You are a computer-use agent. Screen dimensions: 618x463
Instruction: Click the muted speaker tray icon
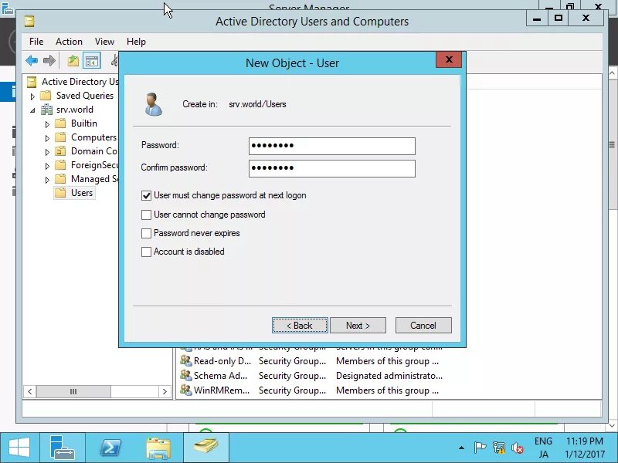coord(517,448)
